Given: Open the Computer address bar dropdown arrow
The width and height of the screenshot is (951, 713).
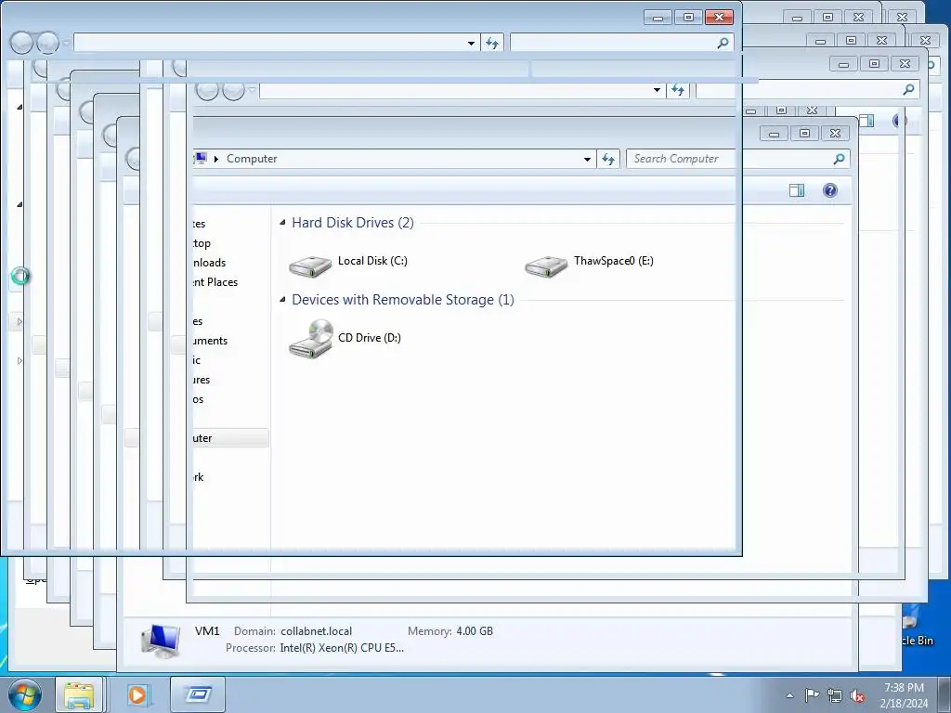Looking at the screenshot, I should [x=587, y=160].
